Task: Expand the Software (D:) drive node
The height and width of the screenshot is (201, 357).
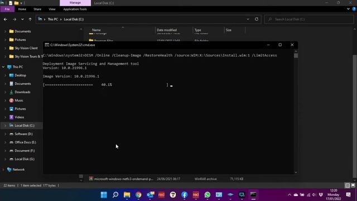Action: point(5,134)
